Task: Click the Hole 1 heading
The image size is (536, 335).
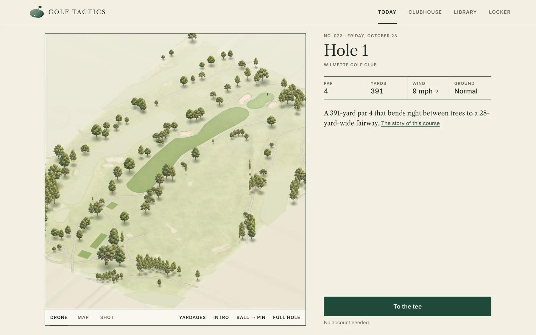Action: click(346, 50)
